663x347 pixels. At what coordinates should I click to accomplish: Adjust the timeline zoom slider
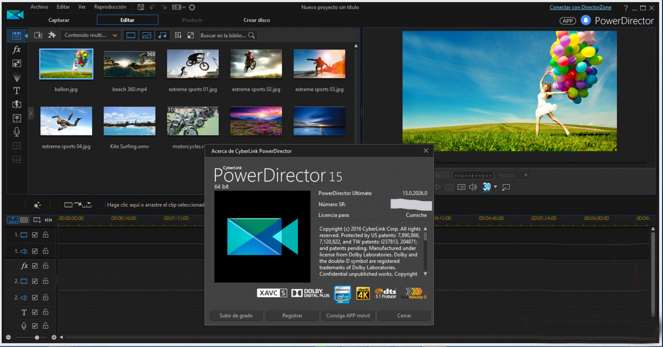(x=37, y=337)
